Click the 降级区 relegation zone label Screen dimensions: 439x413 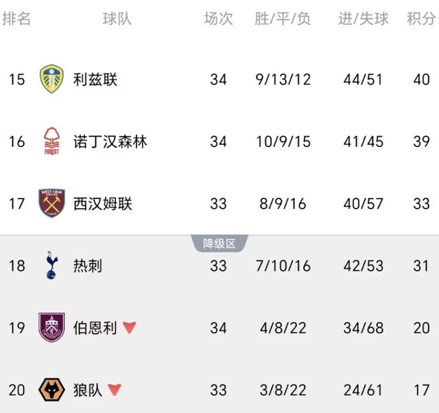[x=219, y=243]
